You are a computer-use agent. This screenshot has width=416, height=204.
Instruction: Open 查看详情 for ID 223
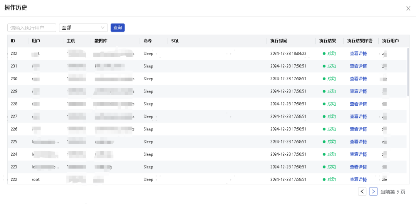[x=358, y=167]
